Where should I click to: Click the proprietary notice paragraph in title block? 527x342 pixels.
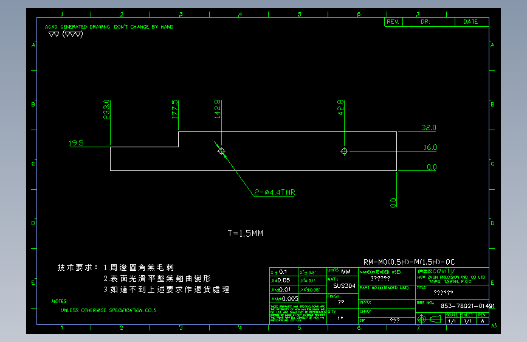point(298,313)
